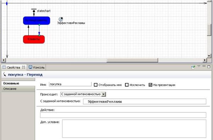Select the black upward transition arrow
The width and height of the screenshot is (213, 140).
[28, 30]
